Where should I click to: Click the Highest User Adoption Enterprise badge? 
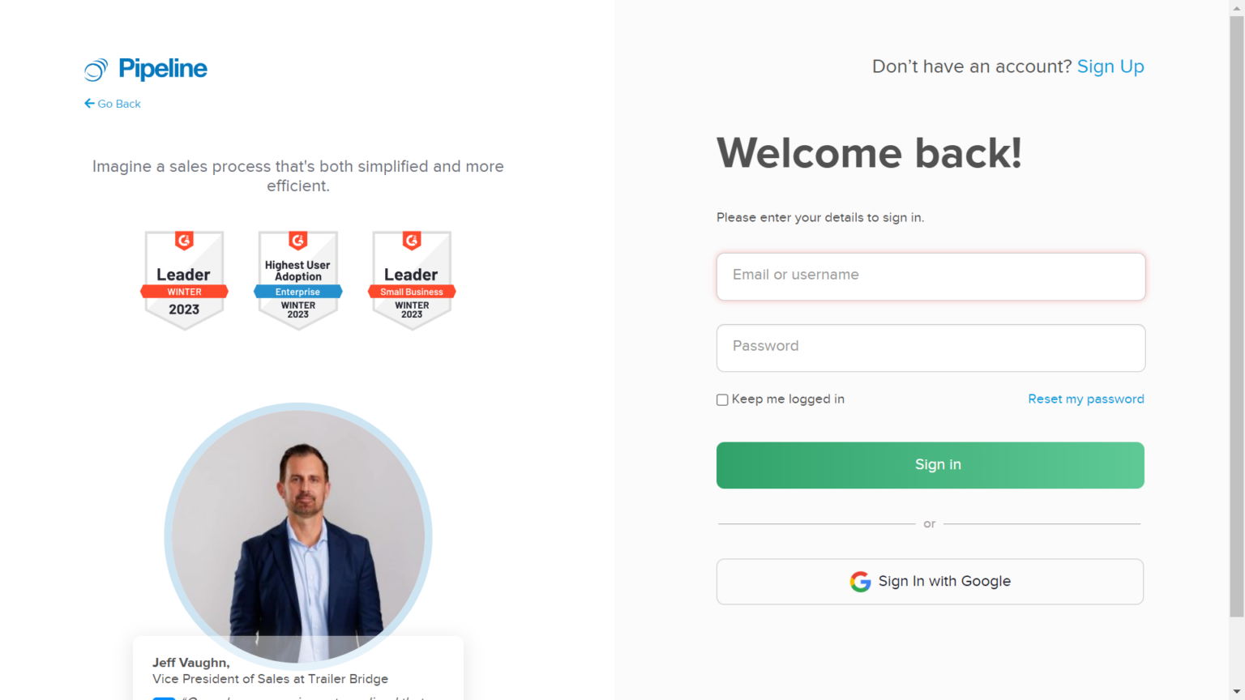(298, 280)
